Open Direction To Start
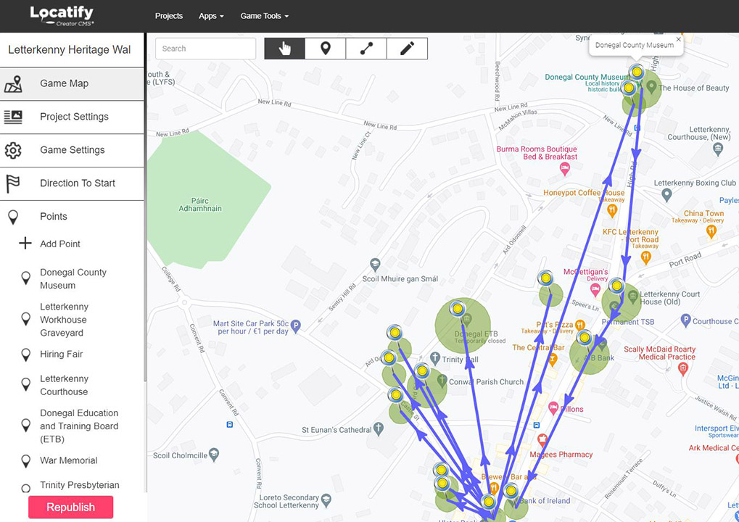Image resolution: width=739 pixels, height=522 pixels. click(72, 183)
